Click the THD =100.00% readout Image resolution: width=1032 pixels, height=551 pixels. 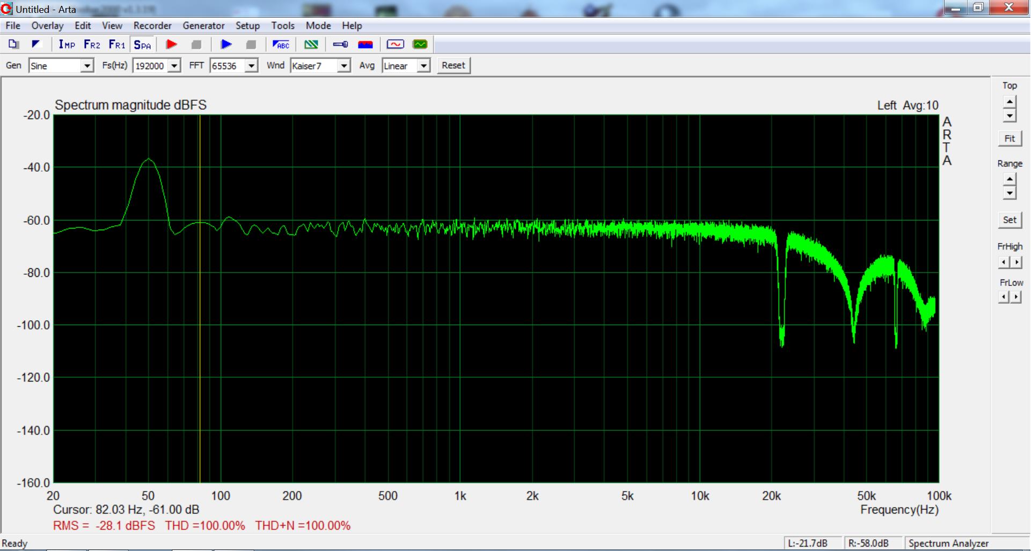coord(205,526)
